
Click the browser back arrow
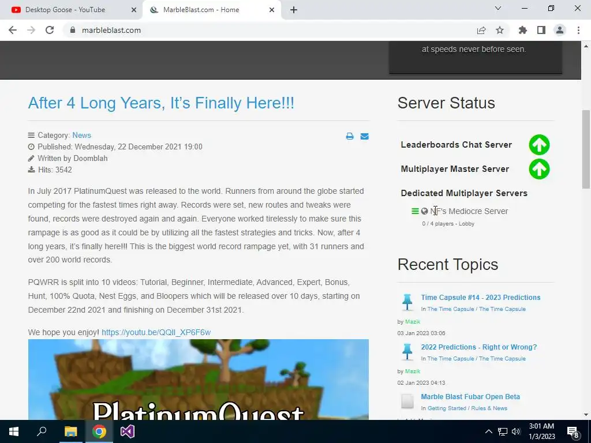point(13,30)
